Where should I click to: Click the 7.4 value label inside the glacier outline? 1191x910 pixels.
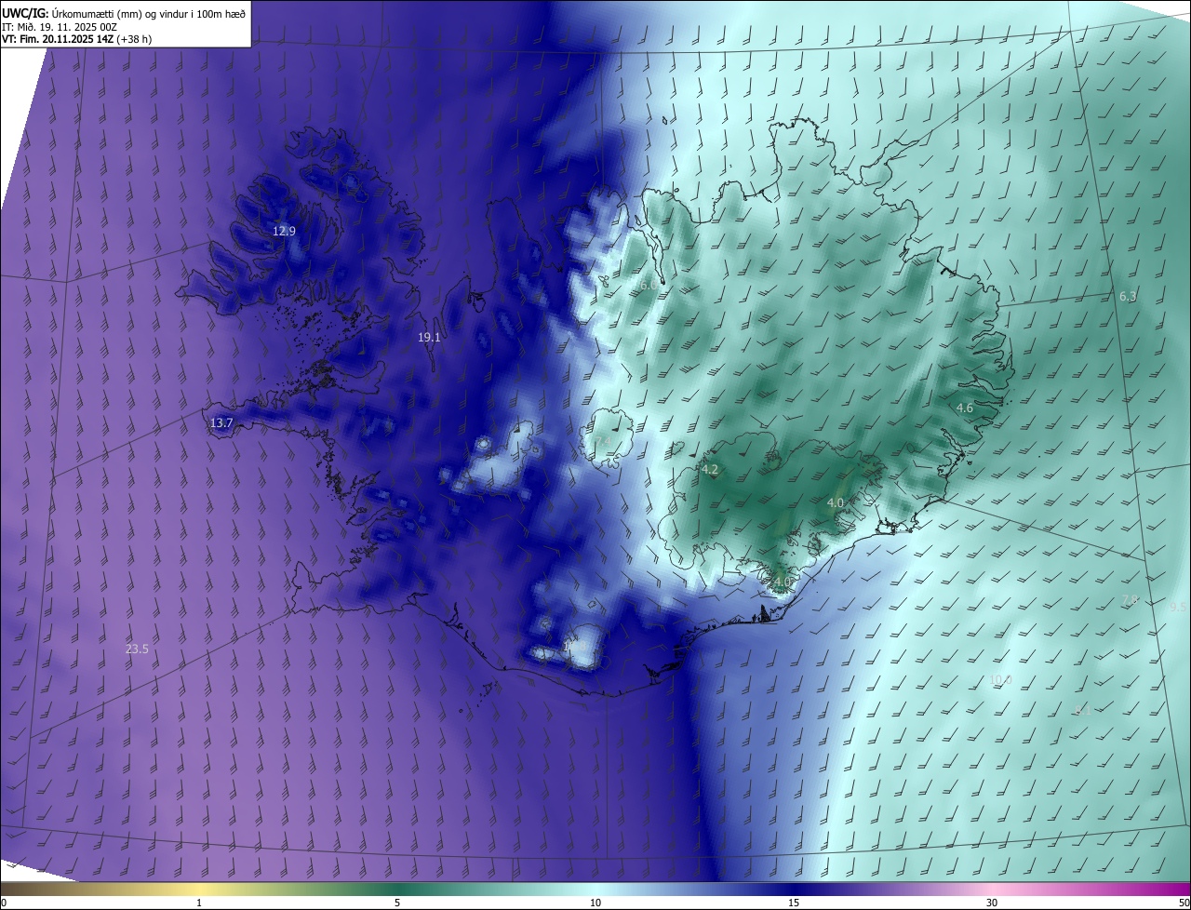pyautogui.click(x=603, y=441)
